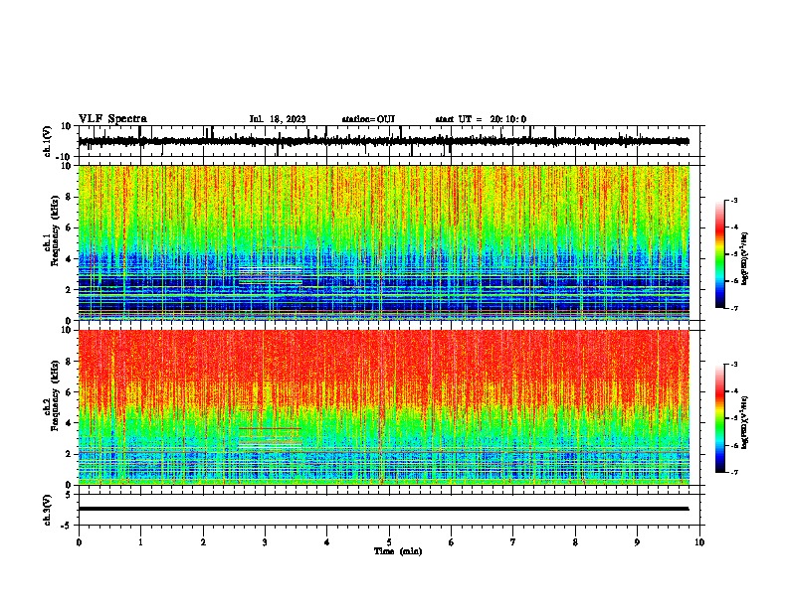
Task: Click the ch.1 color bar log(PSD) unit label
Action: tap(744, 258)
